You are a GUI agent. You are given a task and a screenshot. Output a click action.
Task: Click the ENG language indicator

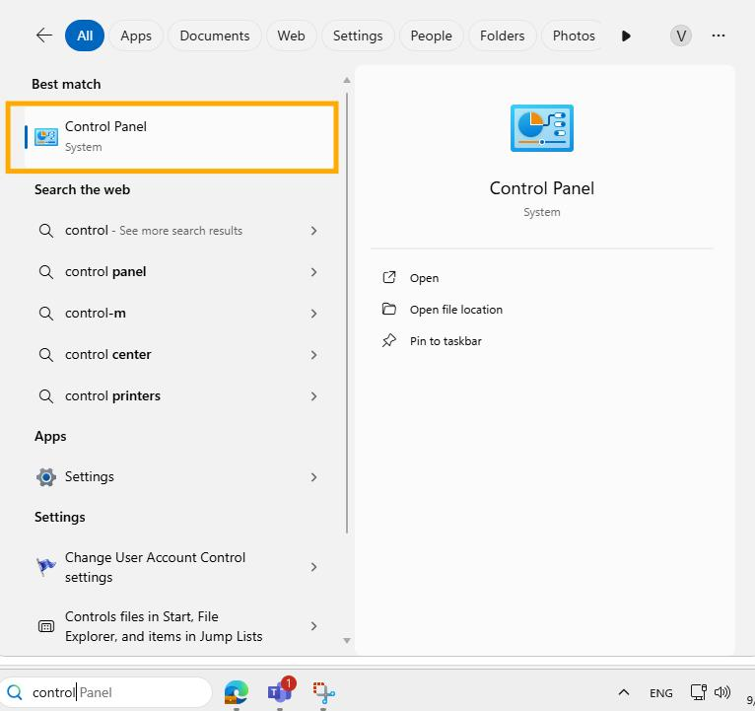660,692
